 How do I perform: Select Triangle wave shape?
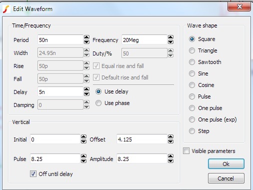coord(203,50)
